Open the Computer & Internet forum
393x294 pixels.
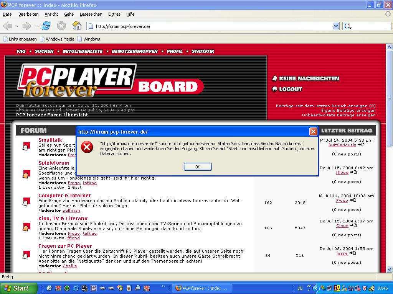pos(64,196)
